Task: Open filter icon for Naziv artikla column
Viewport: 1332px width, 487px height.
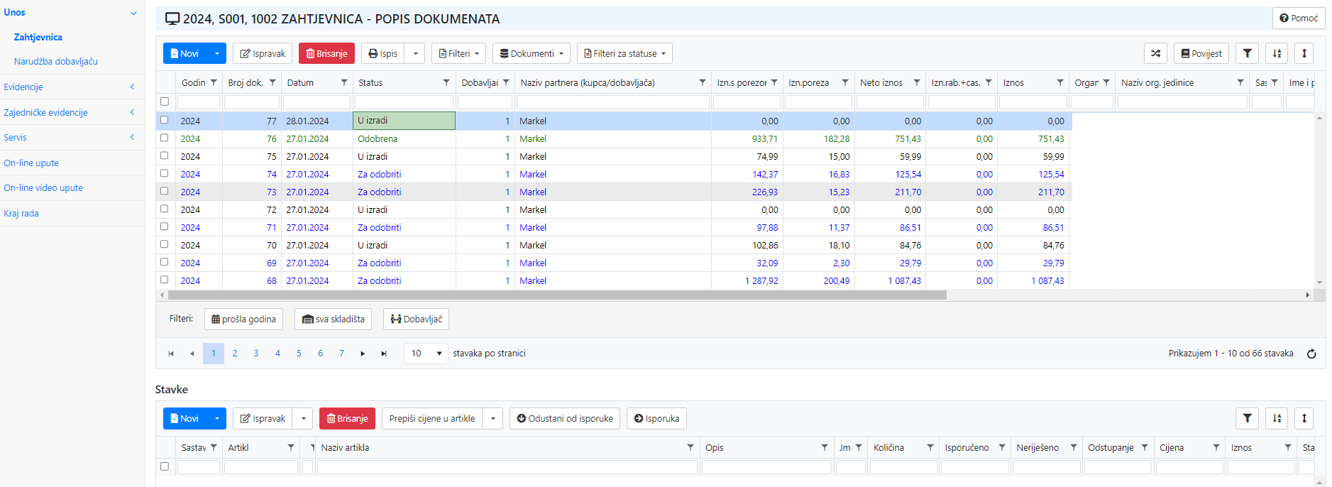Action: point(690,448)
